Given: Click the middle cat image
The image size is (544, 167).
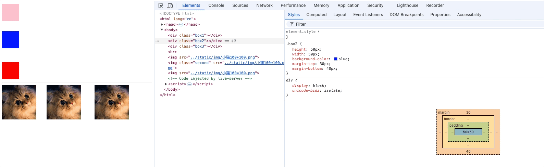Looking at the screenshot, I should click(64, 102).
